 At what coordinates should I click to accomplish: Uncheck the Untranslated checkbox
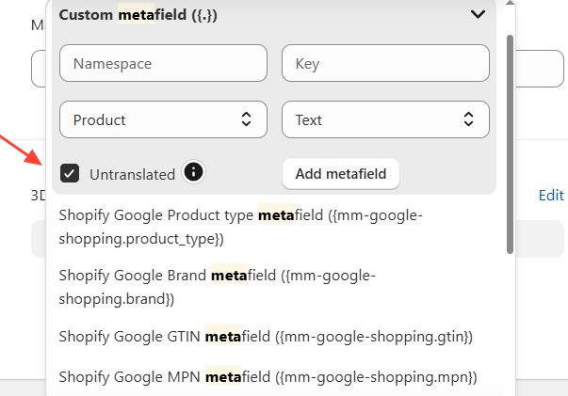70,173
